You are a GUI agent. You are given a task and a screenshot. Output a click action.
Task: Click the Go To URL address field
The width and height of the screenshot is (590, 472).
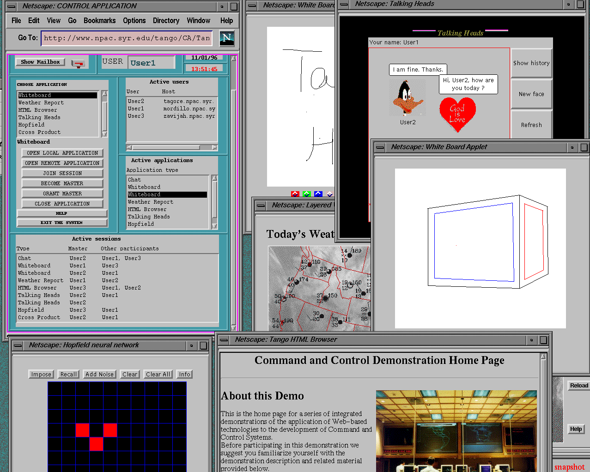[127, 38]
